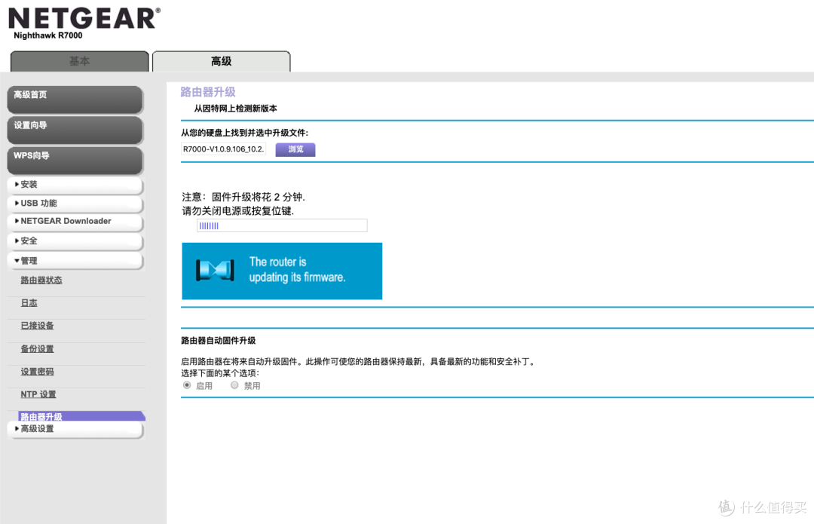The height and width of the screenshot is (524, 814).
Task: Switch to the 高级 tab
Action: (x=221, y=61)
